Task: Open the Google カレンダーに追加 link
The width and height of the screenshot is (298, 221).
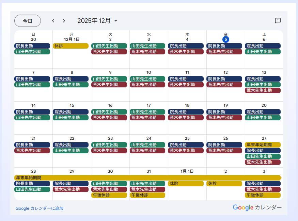Action: [40, 208]
